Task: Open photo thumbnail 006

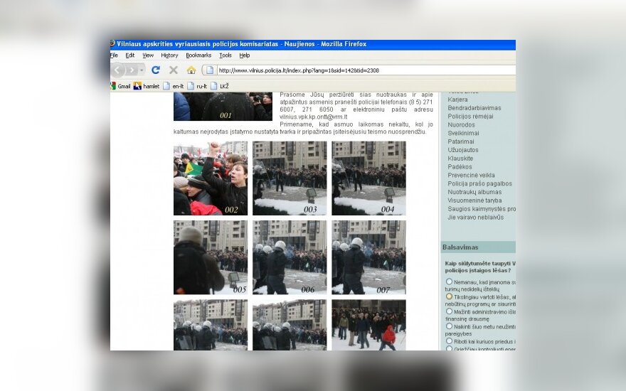Action: point(290,257)
